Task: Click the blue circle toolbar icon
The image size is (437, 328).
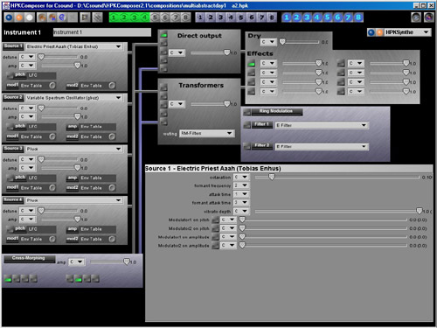Action: pyautogui.click(x=10, y=17)
